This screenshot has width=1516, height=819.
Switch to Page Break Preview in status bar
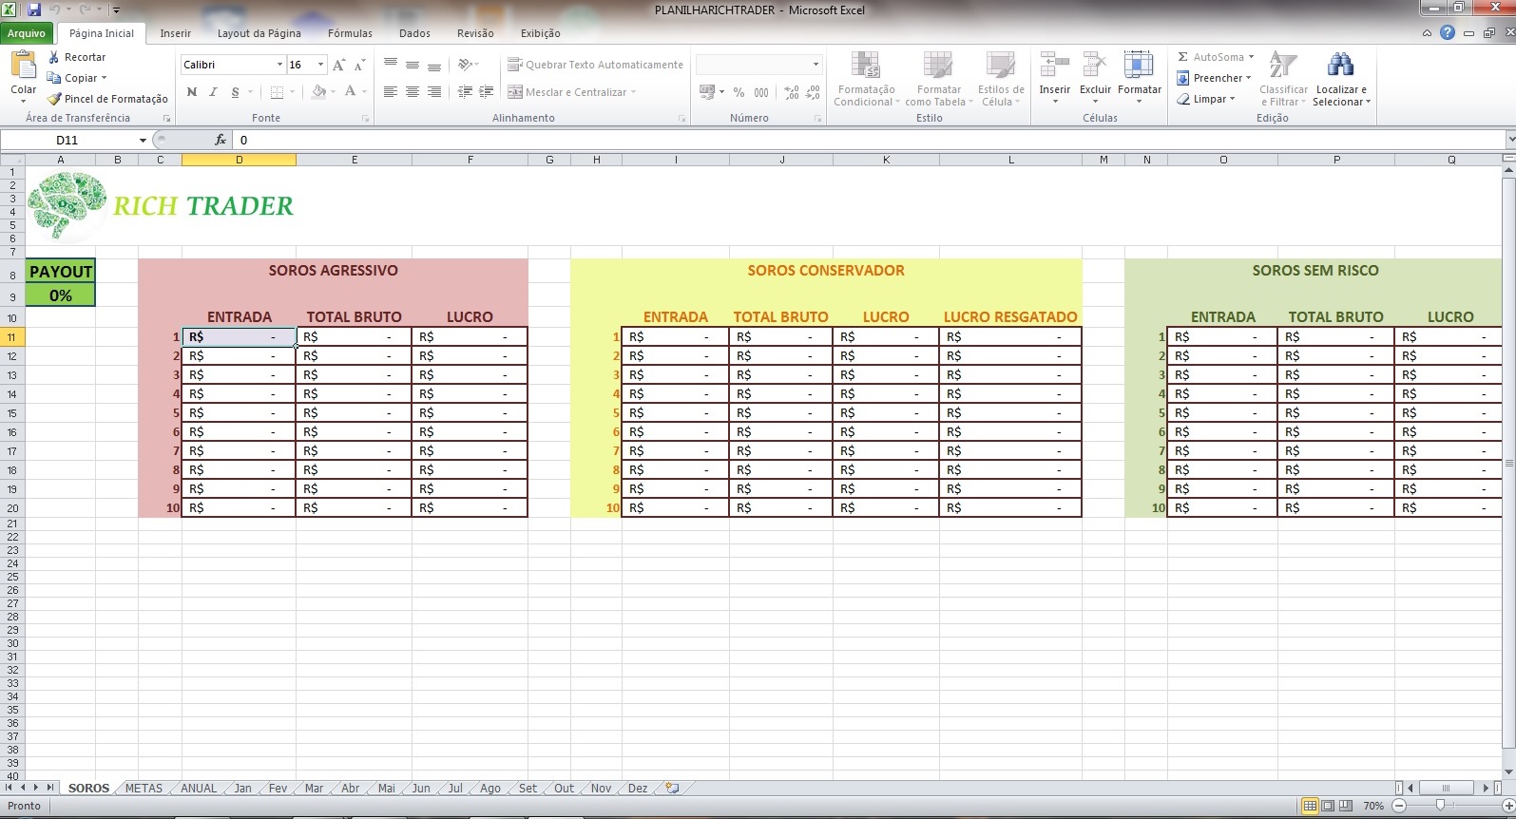click(x=1346, y=806)
